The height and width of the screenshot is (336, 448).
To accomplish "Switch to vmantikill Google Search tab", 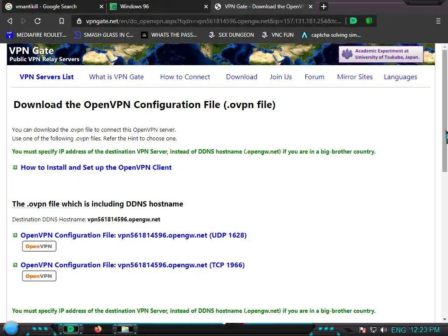I will point(54,7).
